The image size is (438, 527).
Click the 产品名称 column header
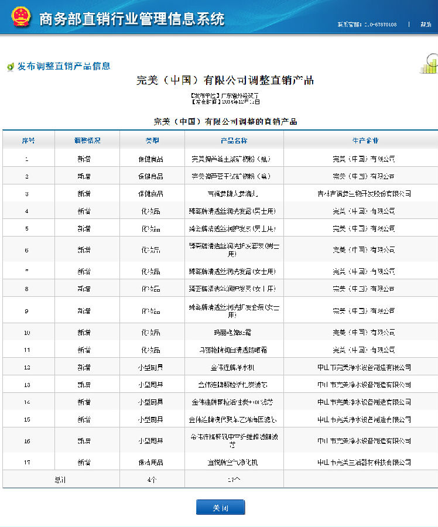234,141
